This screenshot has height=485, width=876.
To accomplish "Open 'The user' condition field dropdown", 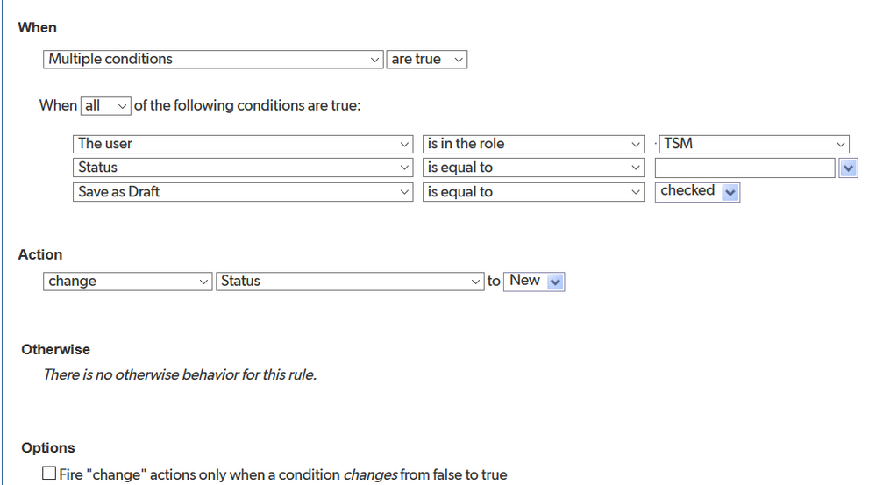I will point(243,144).
